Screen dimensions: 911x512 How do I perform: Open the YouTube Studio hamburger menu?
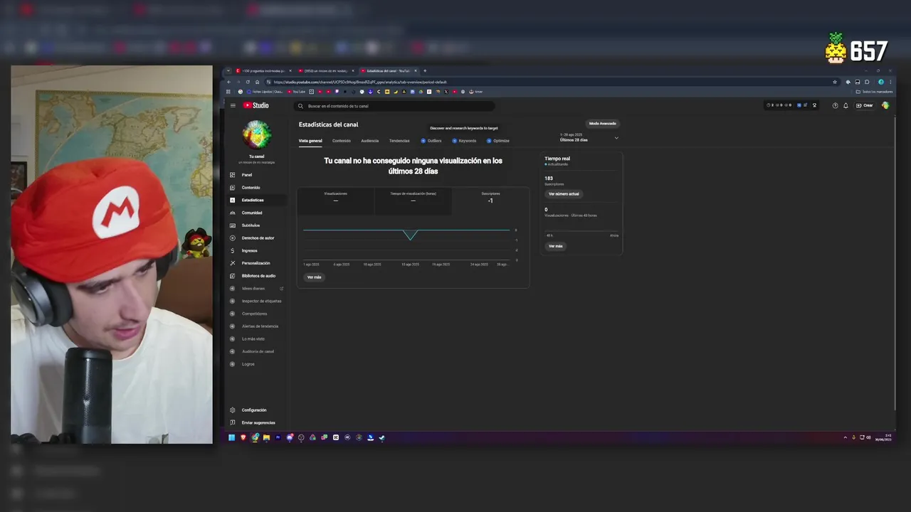233,105
